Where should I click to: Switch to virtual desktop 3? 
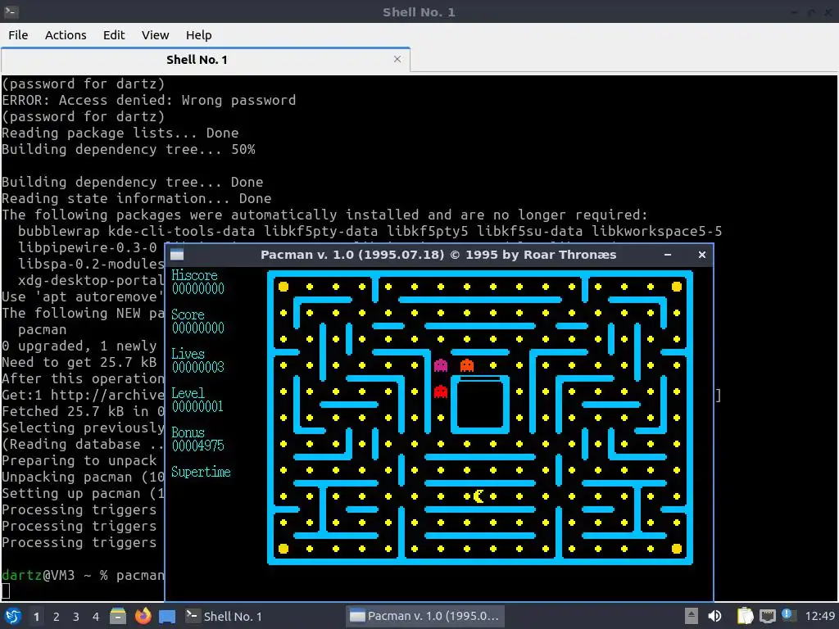[76, 617]
